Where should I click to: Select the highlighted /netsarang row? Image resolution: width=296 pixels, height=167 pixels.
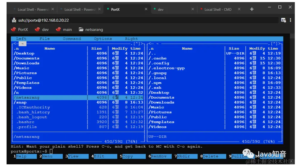(x=78, y=97)
